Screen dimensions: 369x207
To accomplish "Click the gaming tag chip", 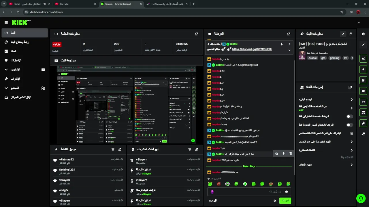I will click(334, 58).
